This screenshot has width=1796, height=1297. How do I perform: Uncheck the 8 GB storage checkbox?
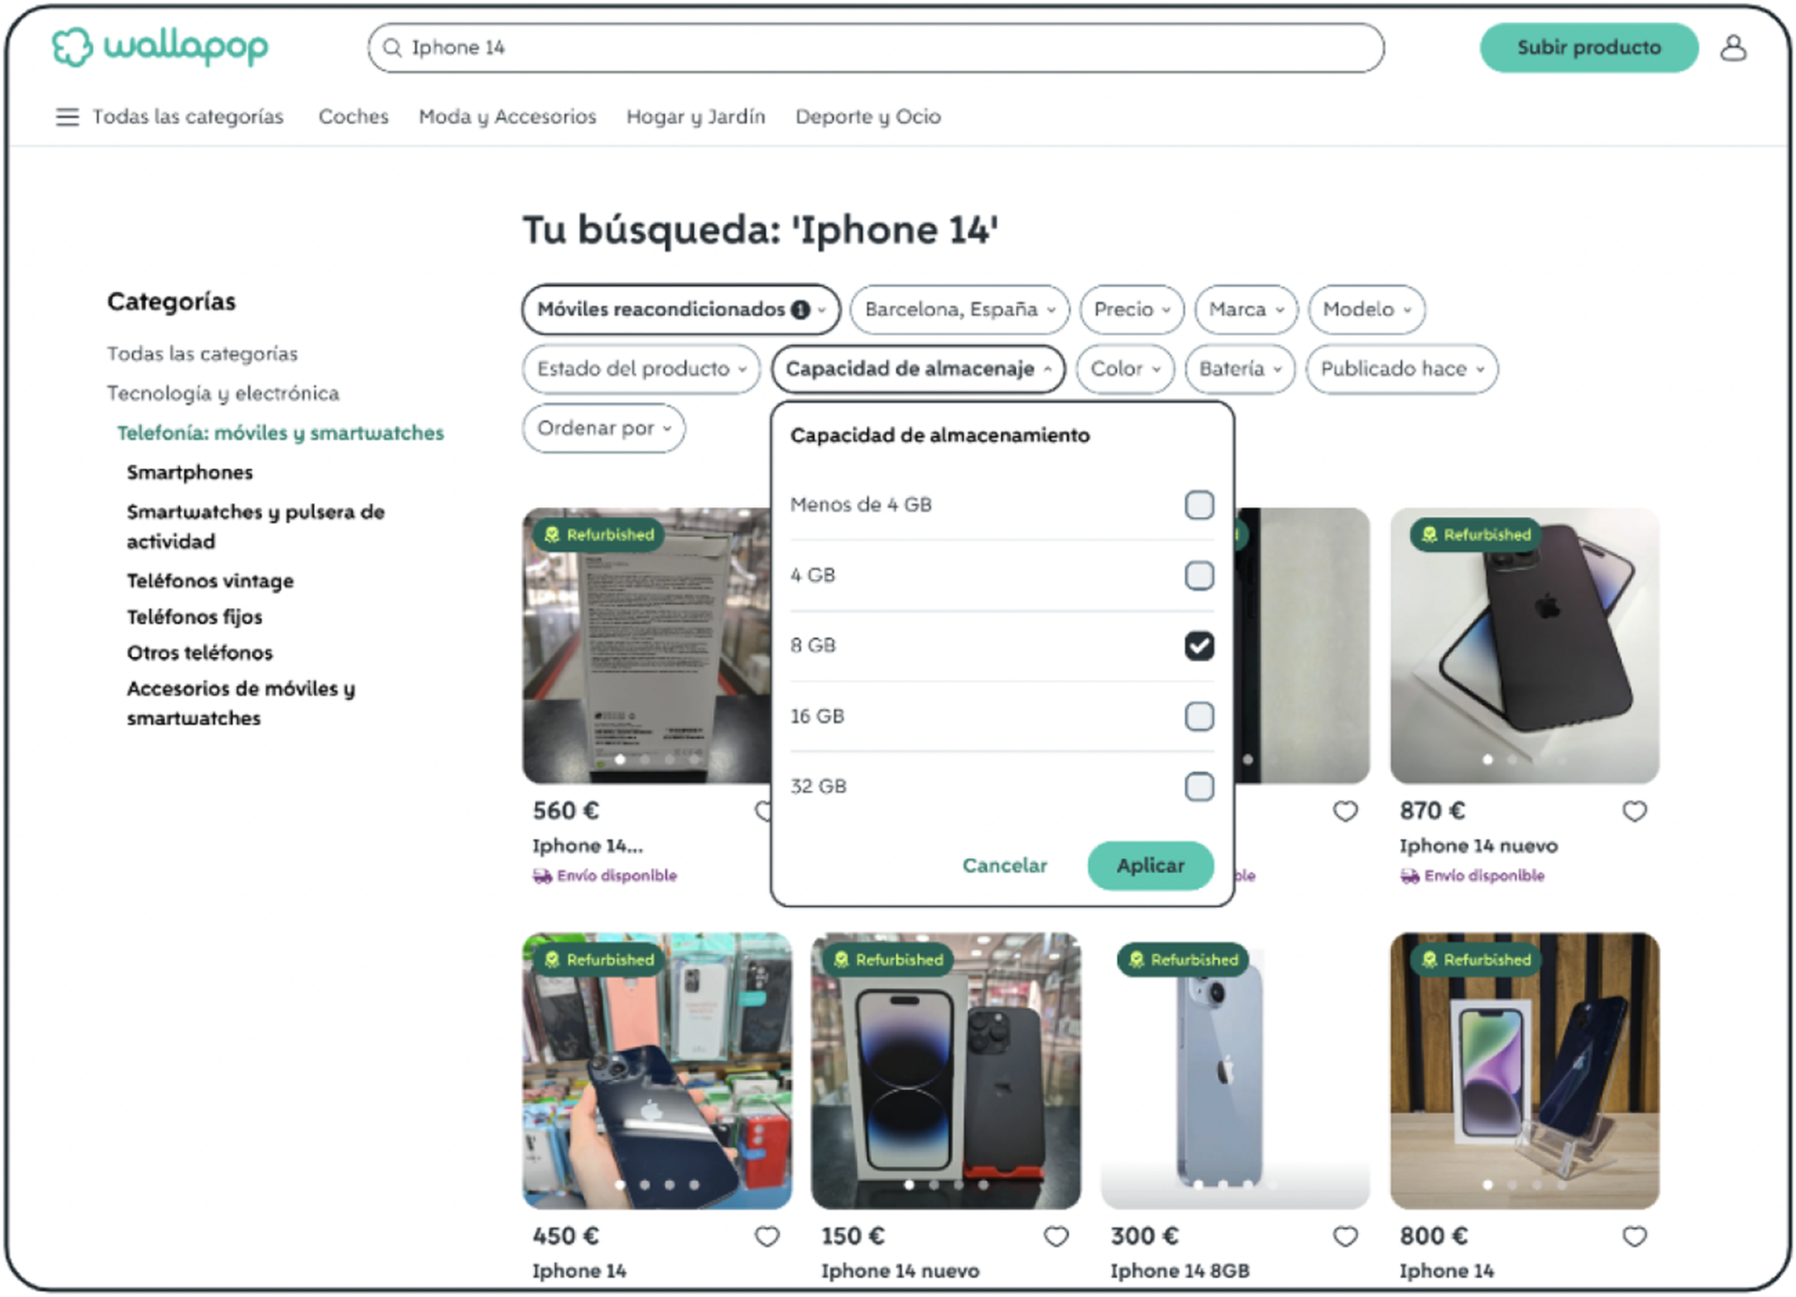coord(1198,646)
